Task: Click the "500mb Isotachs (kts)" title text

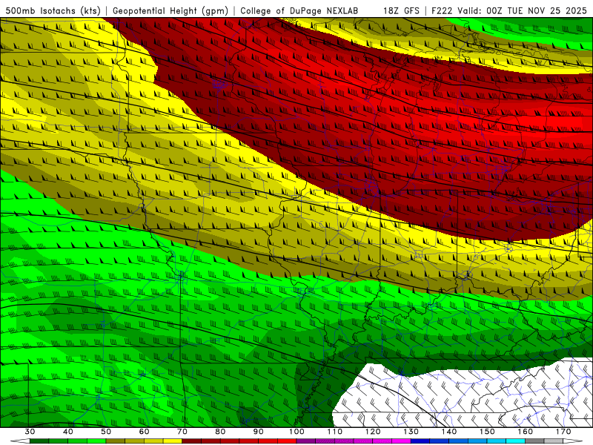Action: pos(53,10)
